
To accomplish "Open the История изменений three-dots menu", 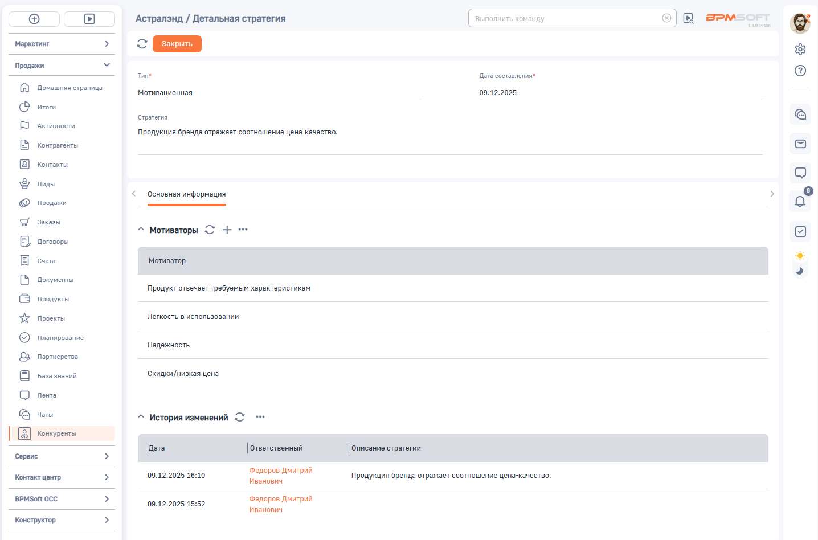I will [260, 417].
